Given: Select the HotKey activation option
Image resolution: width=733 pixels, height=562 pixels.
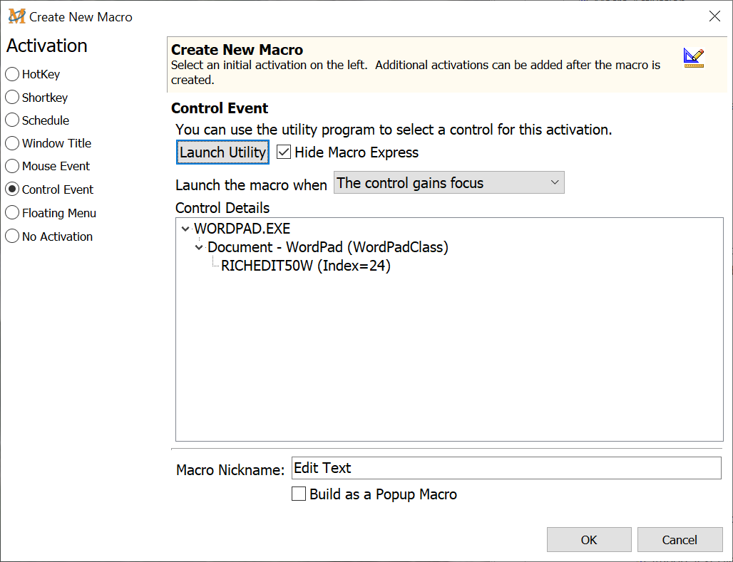Looking at the screenshot, I should (x=12, y=74).
